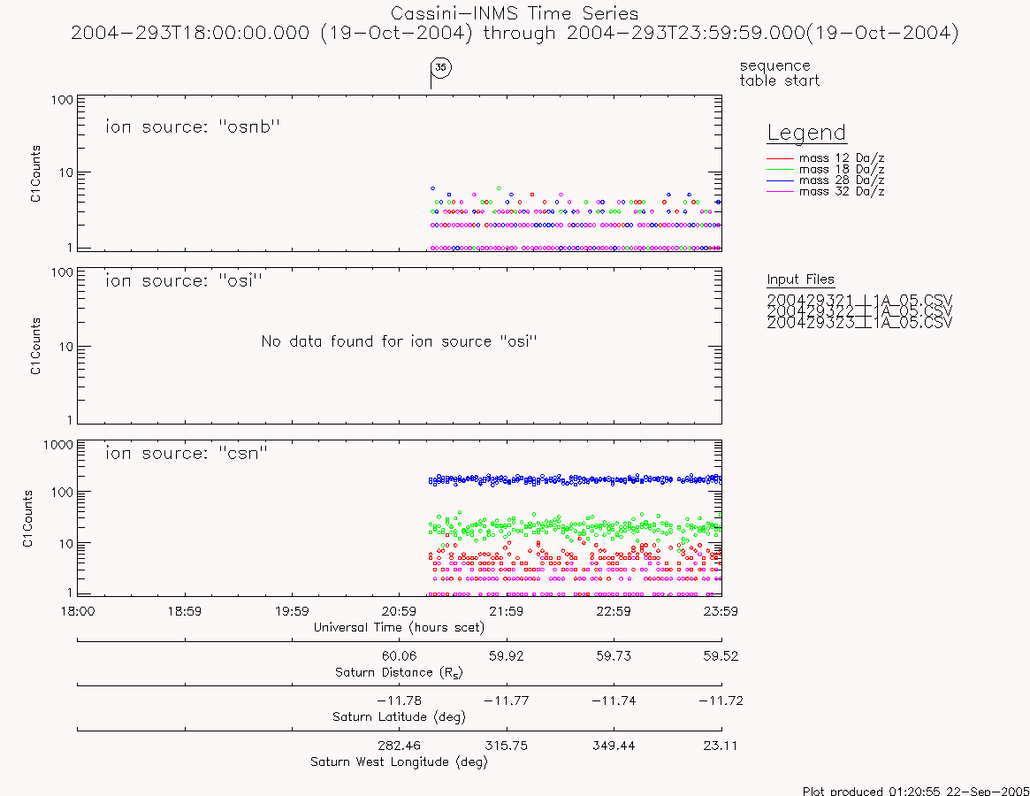Click the 'Saturn Latitude (deg)' axis title
The image size is (1030, 796).
point(399,716)
